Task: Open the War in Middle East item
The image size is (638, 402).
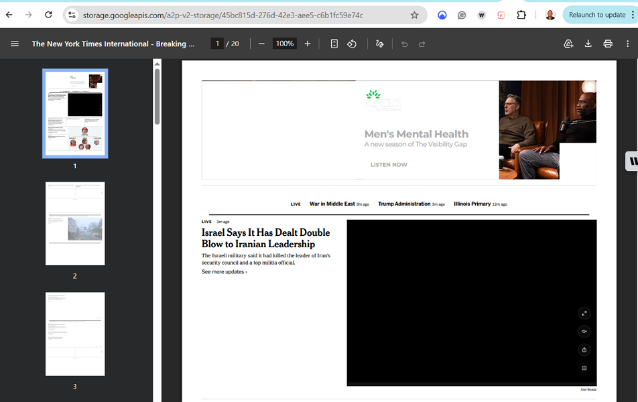Action: (x=332, y=204)
